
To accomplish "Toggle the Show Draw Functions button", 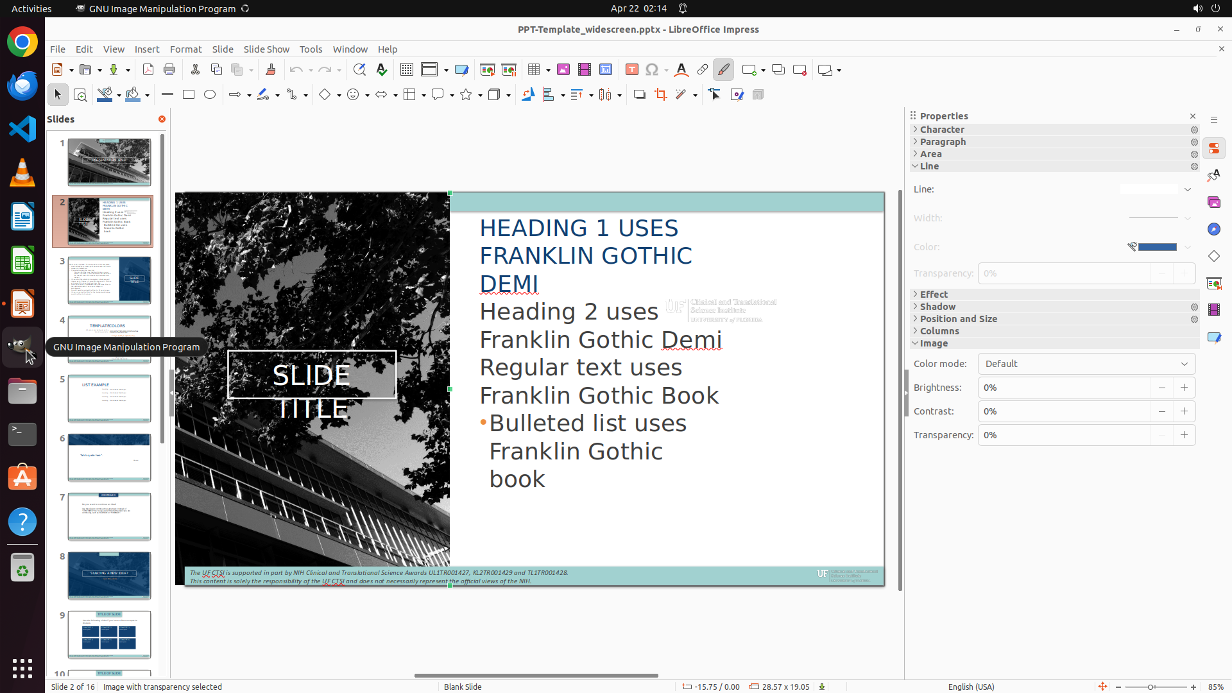I will point(723,70).
